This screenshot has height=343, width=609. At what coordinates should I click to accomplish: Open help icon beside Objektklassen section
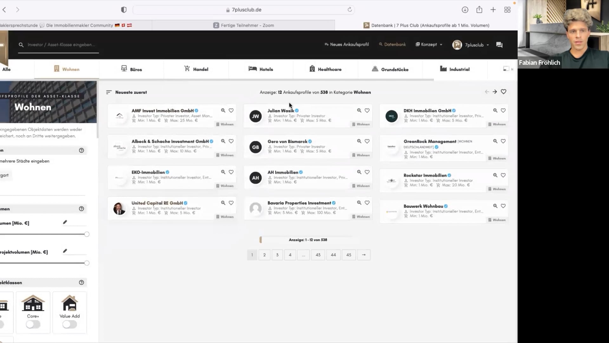82,282
